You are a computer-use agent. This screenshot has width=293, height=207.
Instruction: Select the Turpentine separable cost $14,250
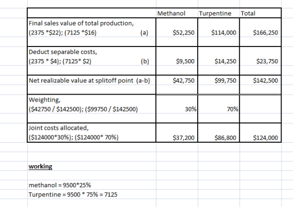coord(226,61)
